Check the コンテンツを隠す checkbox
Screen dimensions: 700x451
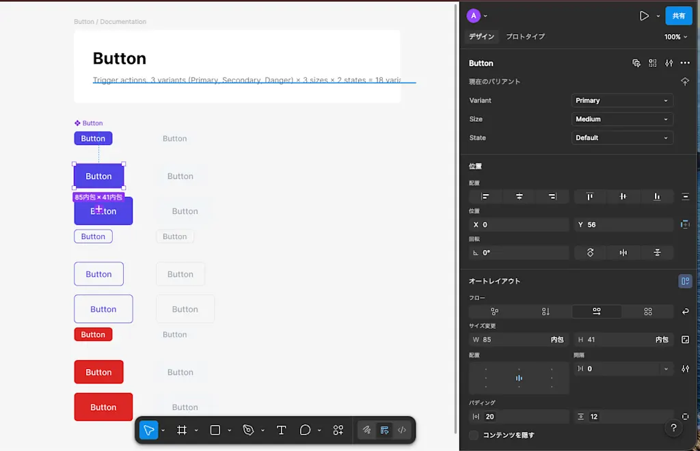tap(474, 435)
